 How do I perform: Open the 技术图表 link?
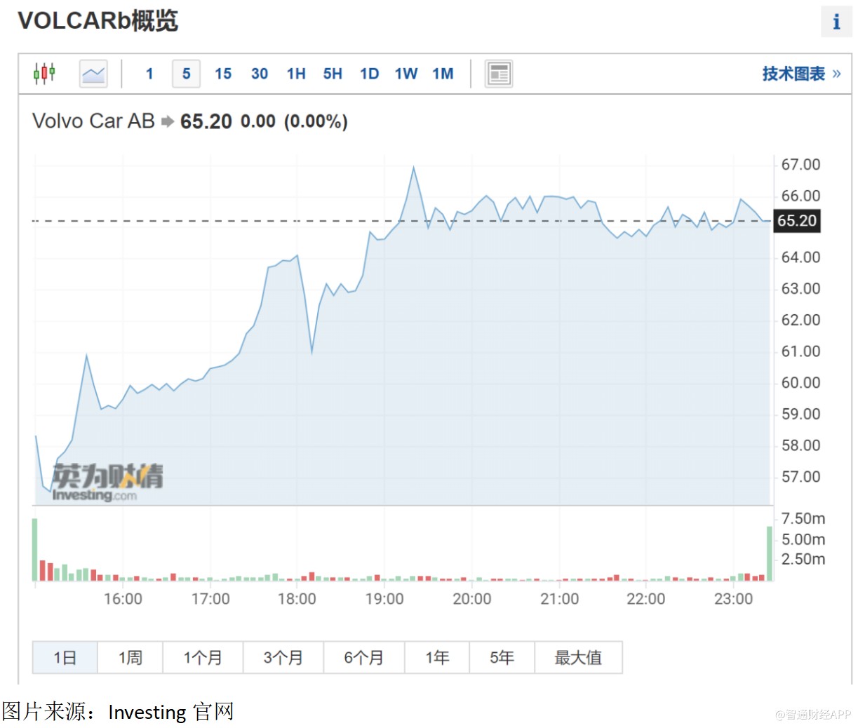[801, 74]
